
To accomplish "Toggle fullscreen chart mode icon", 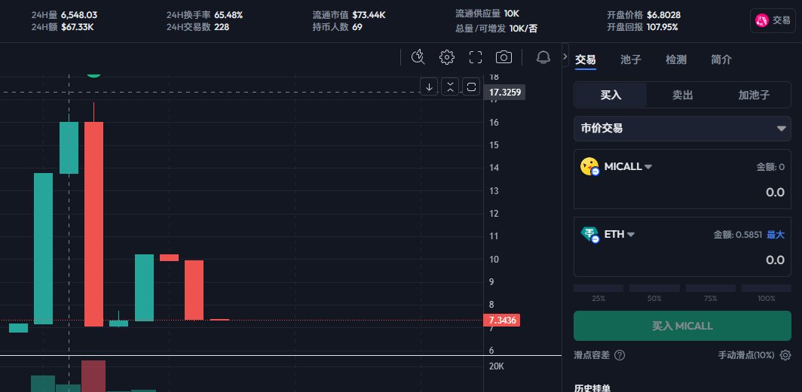I will point(476,57).
